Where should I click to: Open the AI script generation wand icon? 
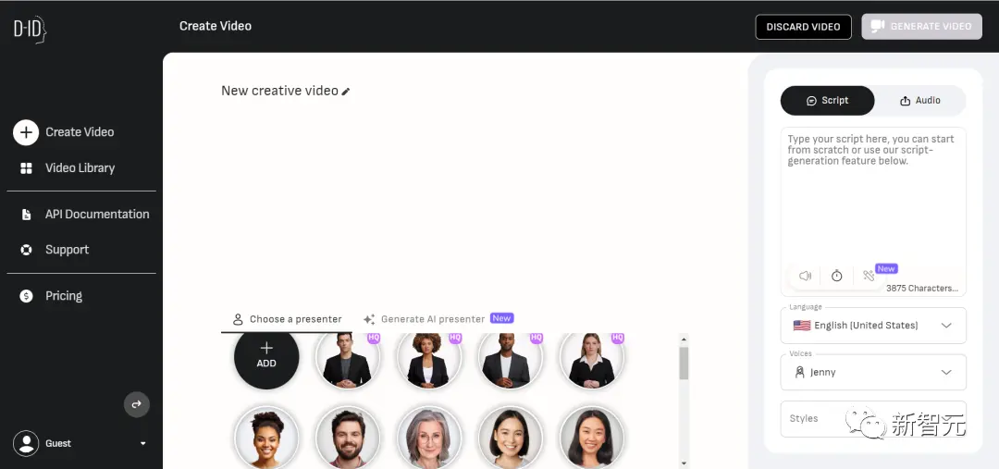pyautogui.click(x=869, y=276)
